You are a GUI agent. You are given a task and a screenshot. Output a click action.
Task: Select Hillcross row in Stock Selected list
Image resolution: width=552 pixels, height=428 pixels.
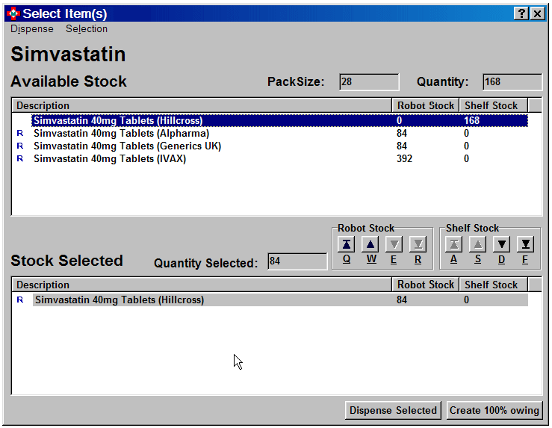click(120, 300)
